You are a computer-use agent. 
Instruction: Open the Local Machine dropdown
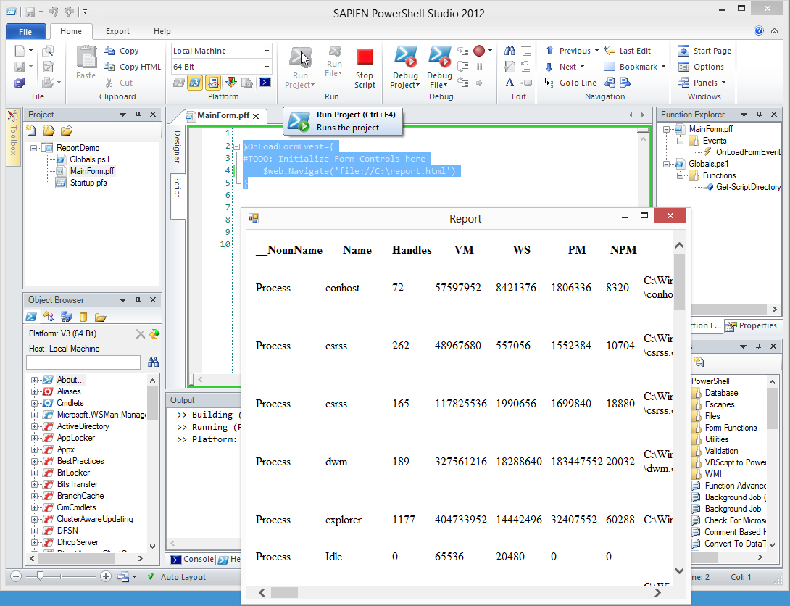[267, 51]
